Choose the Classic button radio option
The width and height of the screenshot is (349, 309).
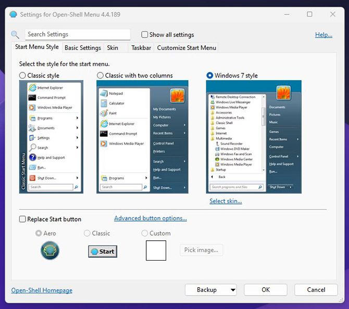pos(87,233)
